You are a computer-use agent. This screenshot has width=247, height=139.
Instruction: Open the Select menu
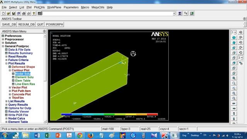13,7
